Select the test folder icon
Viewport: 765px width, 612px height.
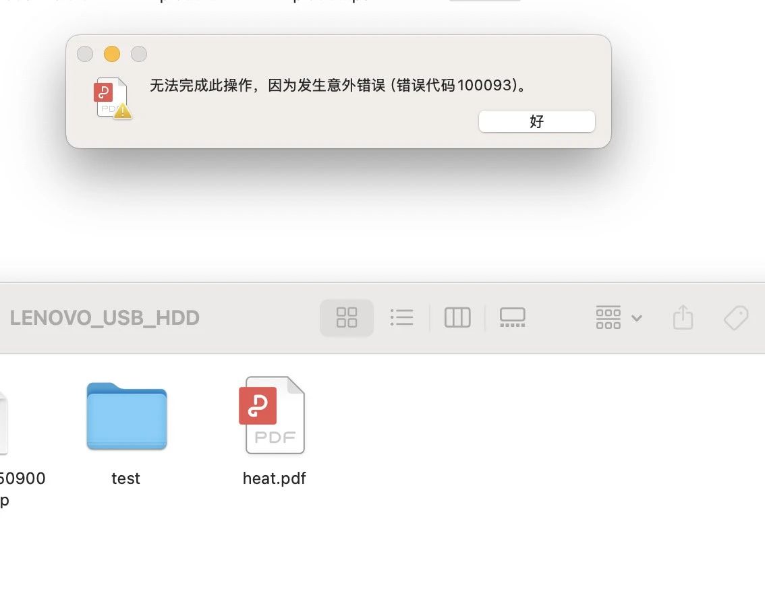point(127,416)
